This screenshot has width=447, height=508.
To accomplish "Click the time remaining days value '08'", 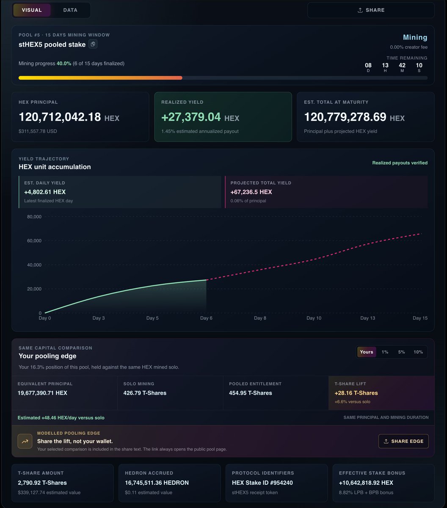I will pos(368,65).
